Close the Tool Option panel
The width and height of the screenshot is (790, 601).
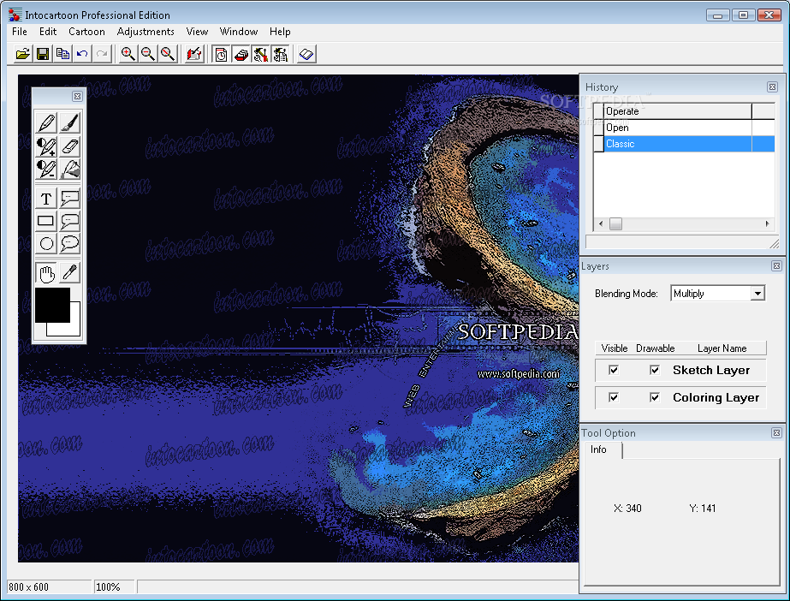tap(776, 432)
